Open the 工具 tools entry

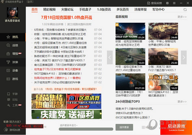pyautogui.click(x=14, y=105)
